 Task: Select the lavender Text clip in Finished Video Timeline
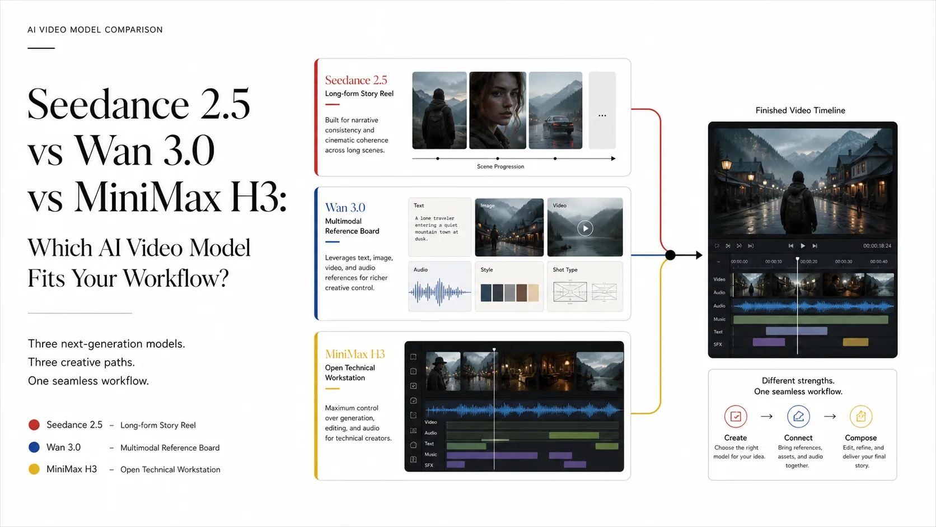[x=797, y=331]
